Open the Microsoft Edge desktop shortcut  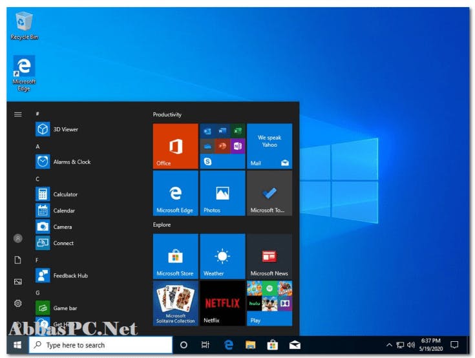[x=24, y=74]
